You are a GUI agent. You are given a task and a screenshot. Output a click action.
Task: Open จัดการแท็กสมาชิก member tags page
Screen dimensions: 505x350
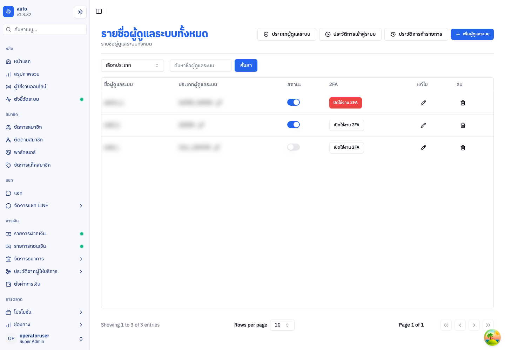(45, 165)
